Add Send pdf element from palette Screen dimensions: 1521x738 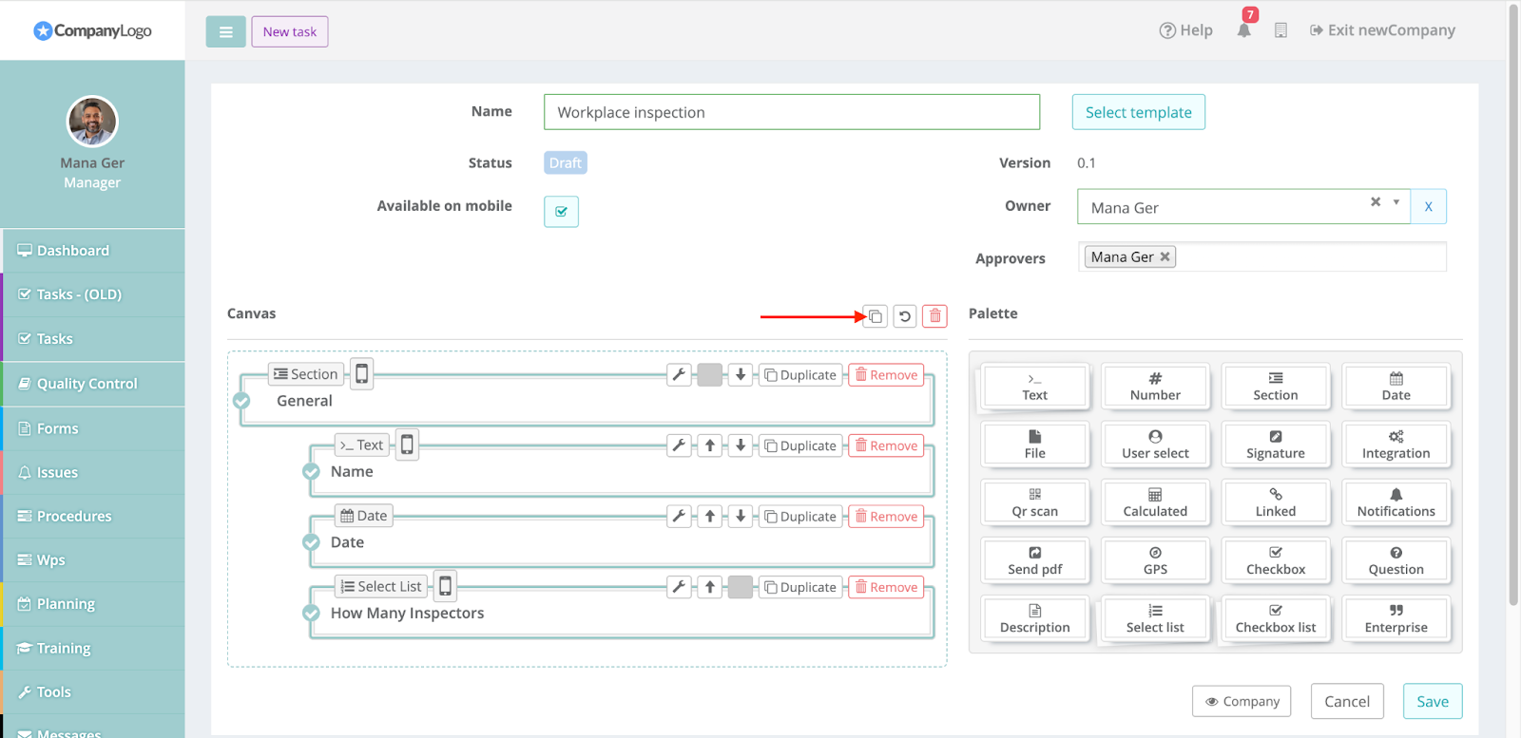tap(1034, 560)
